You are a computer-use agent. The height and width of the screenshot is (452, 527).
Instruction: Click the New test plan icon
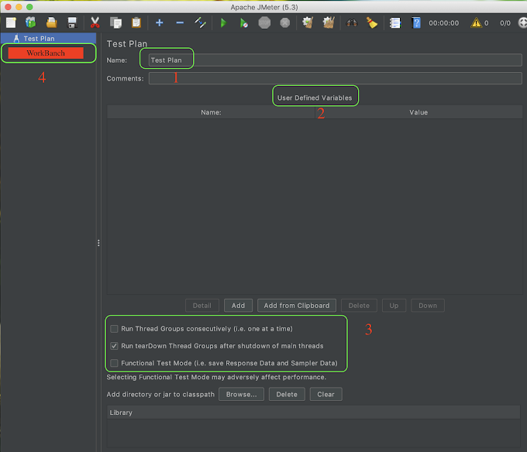(x=11, y=22)
